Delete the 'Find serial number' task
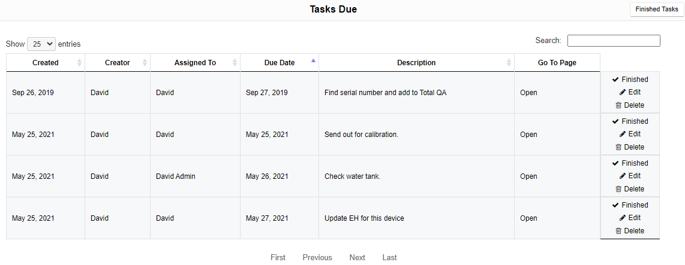 click(x=630, y=105)
